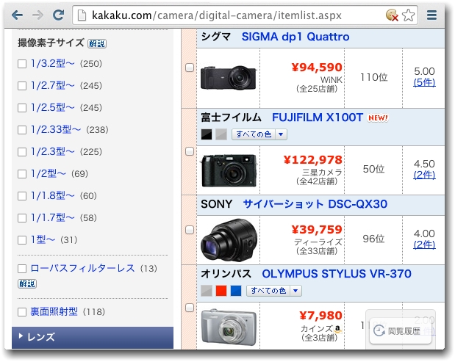
Task: Click the SIGMA dp1 Quattro camera thumbnail
Action: (x=229, y=77)
